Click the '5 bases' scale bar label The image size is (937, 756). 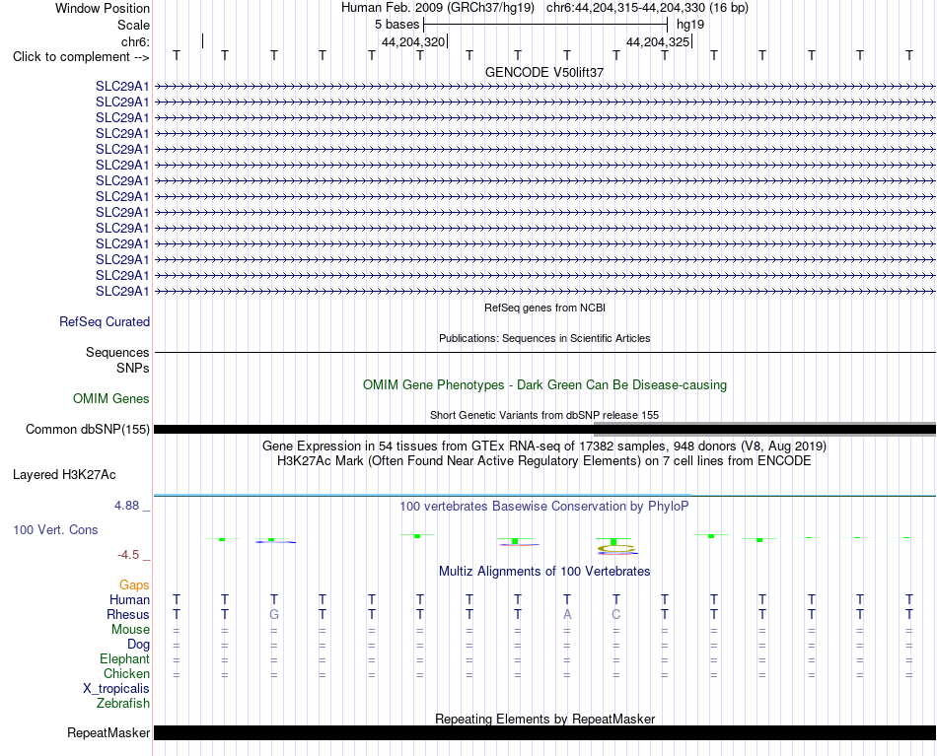click(396, 25)
